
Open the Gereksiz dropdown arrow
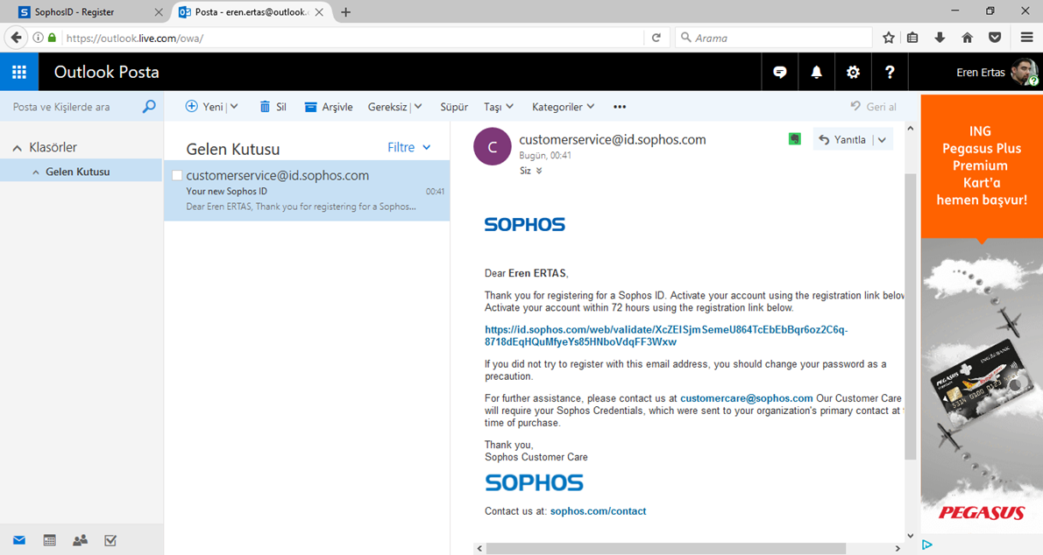[418, 106]
